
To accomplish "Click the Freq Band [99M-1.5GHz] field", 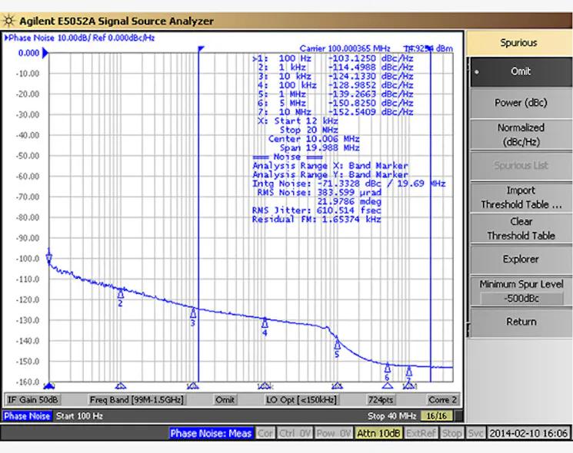I will [124, 399].
